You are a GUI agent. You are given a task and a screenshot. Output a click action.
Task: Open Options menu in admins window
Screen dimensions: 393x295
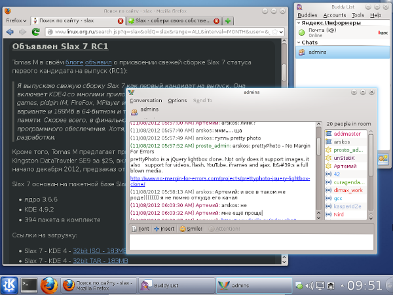point(178,100)
